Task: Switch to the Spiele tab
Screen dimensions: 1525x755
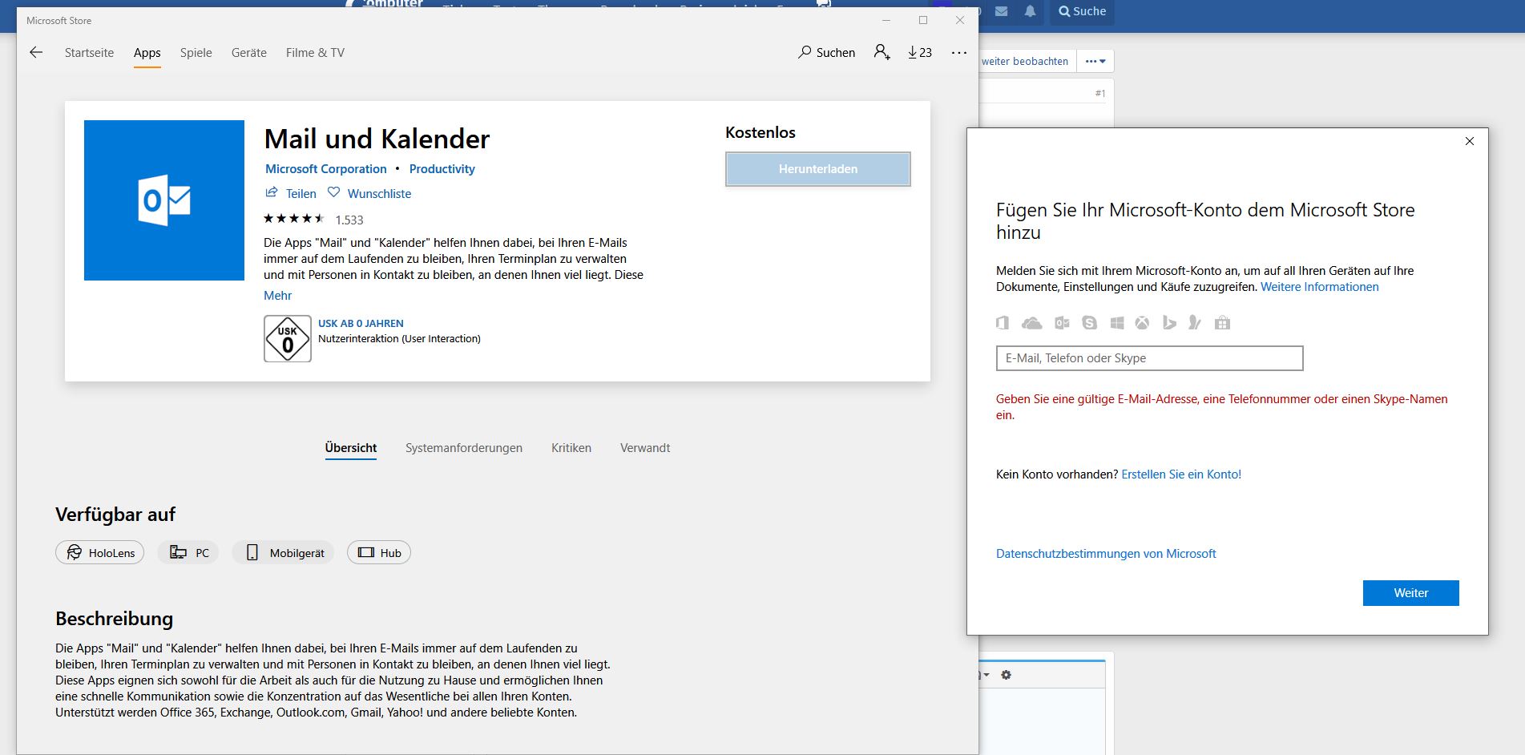Action: (196, 52)
